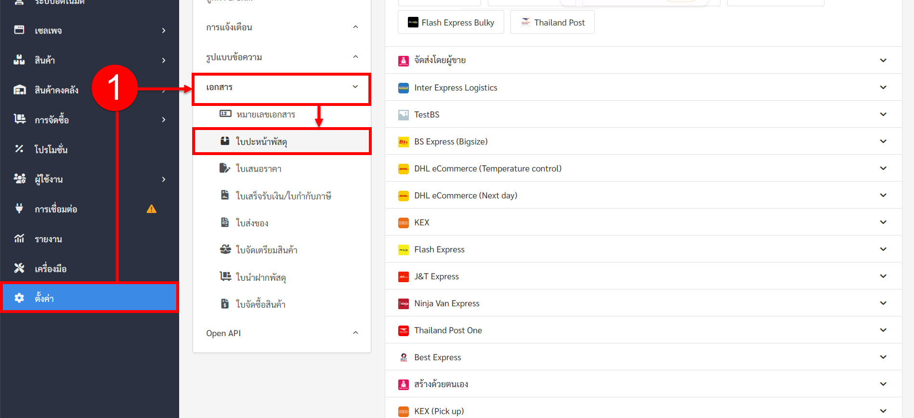Expand the จัดส่งโดยผู้ขาย row chevron
This screenshot has width=914, height=418.
tap(883, 60)
